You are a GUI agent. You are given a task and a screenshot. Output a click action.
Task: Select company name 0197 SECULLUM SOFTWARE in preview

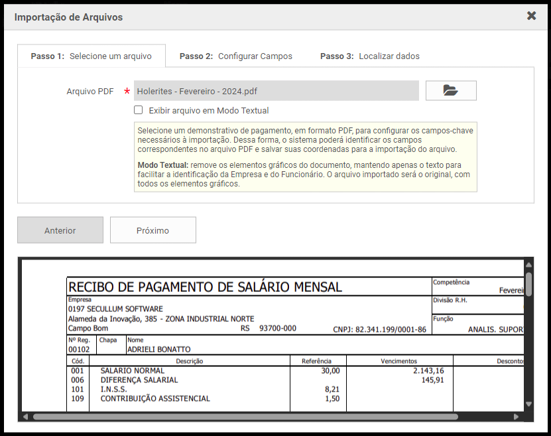[x=115, y=309]
